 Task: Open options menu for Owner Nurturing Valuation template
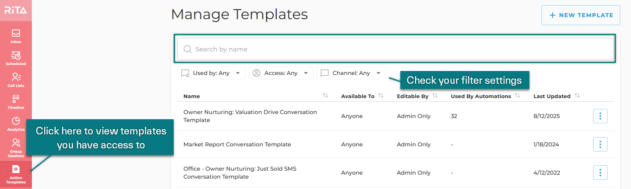600,116
